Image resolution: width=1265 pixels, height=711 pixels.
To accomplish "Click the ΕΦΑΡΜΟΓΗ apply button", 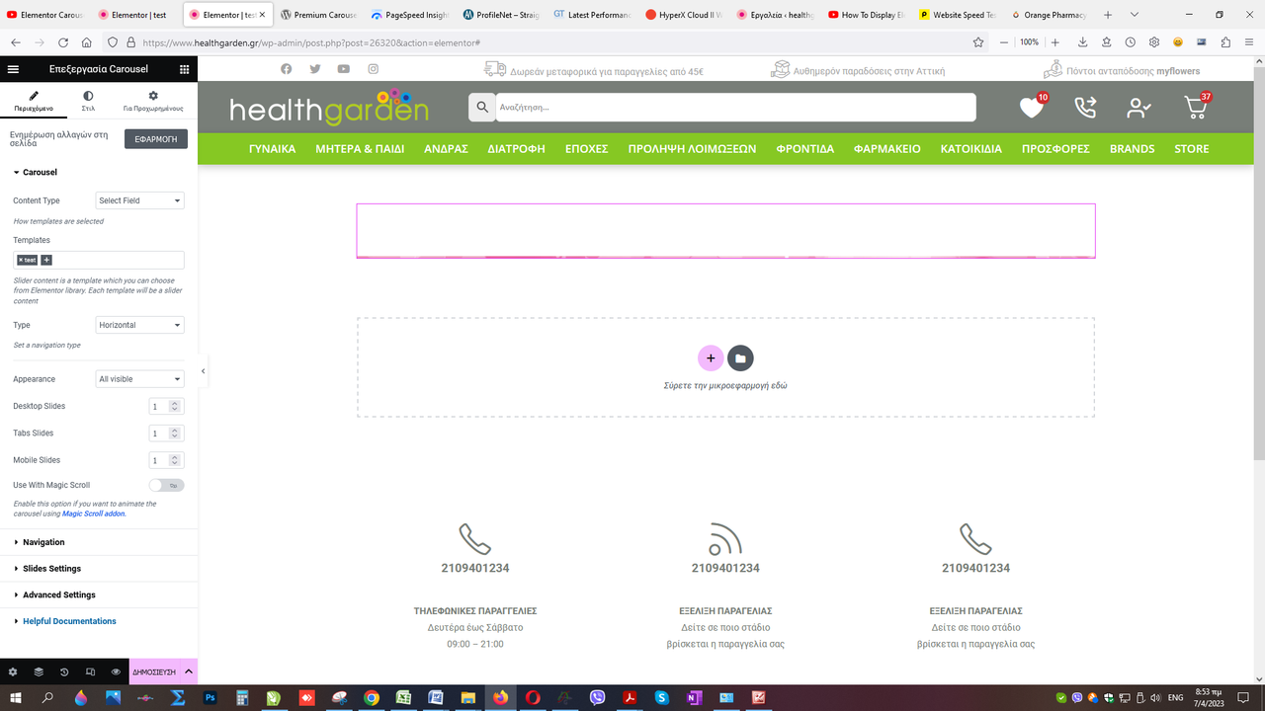I will [156, 139].
